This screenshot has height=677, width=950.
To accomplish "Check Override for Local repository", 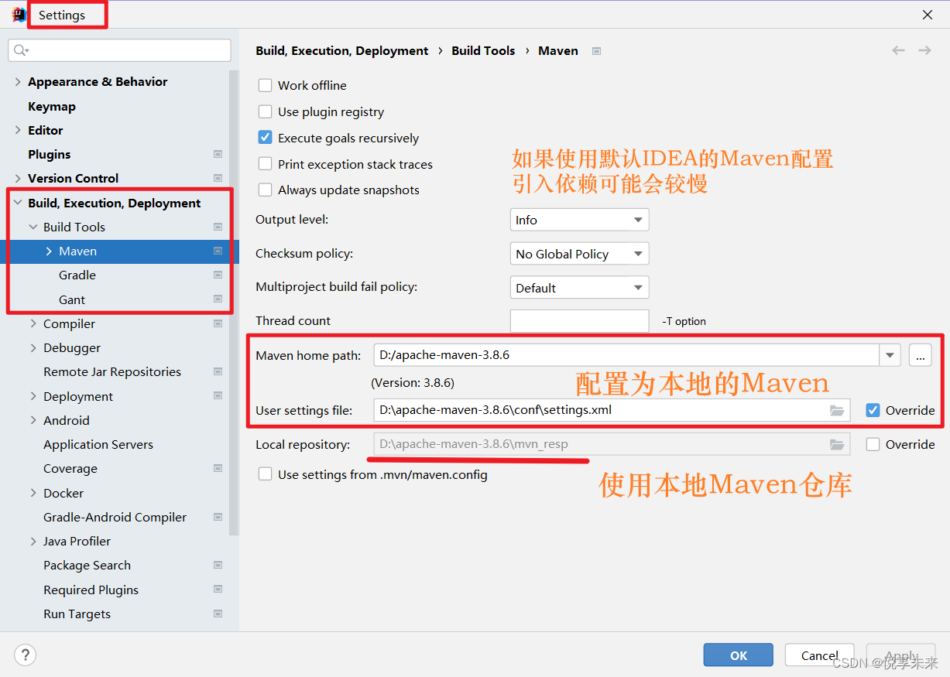I will 873,444.
